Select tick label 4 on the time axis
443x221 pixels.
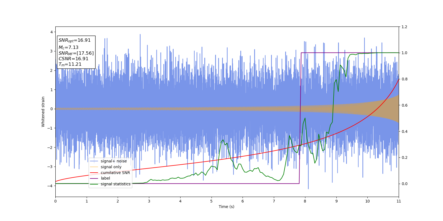(x=180, y=201)
